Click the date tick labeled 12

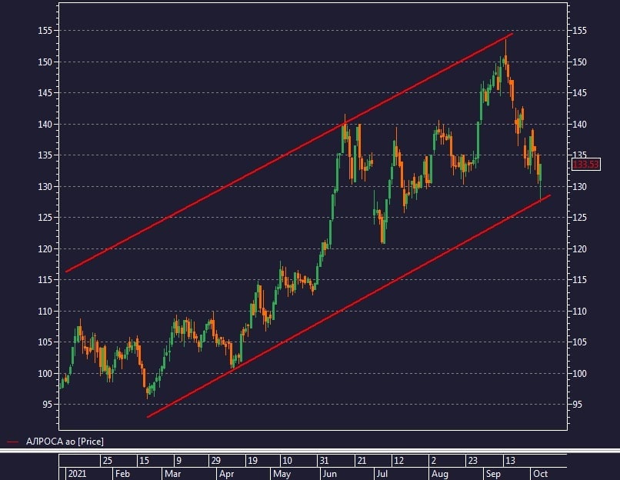pos(399,461)
